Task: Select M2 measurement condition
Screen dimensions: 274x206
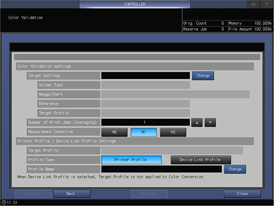Action: [173, 132]
